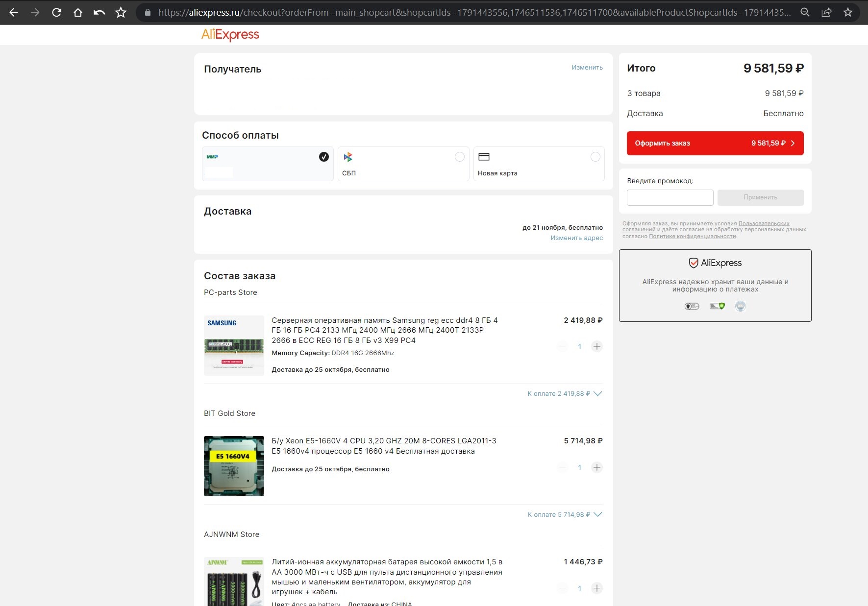The height and width of the screenshot is (606, 868).
Task: Click the padlock site security icon
Action: pyautogui.click(x=148, y=12)
